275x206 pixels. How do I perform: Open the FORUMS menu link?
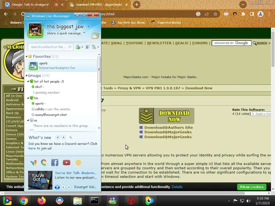coord(200,43)
